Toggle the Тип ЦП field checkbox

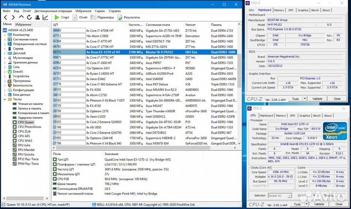(55, 159)
